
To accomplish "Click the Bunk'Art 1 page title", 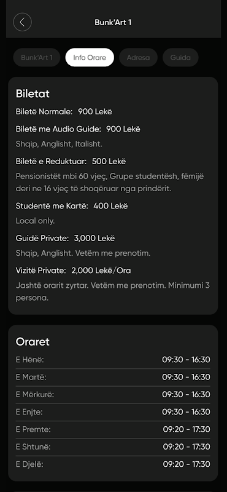I will coord(113,23).
